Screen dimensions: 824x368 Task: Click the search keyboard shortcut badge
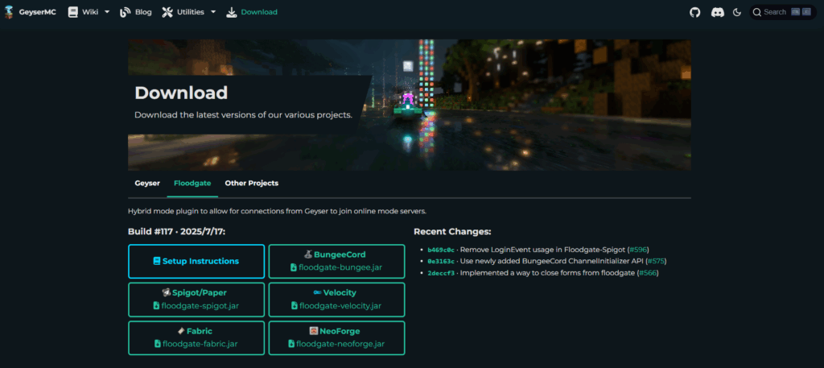(x=801, y=12)
